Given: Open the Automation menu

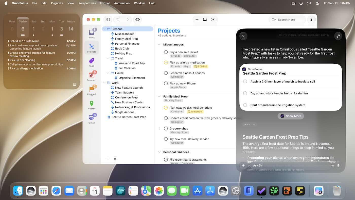Looking at the screenshot, I should point(122,3).
